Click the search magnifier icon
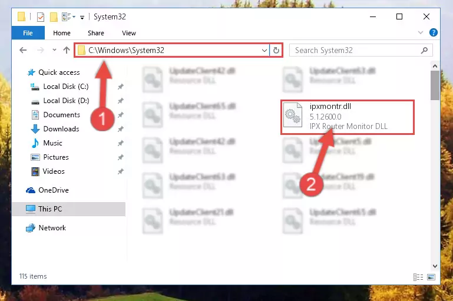 point(424,50)
